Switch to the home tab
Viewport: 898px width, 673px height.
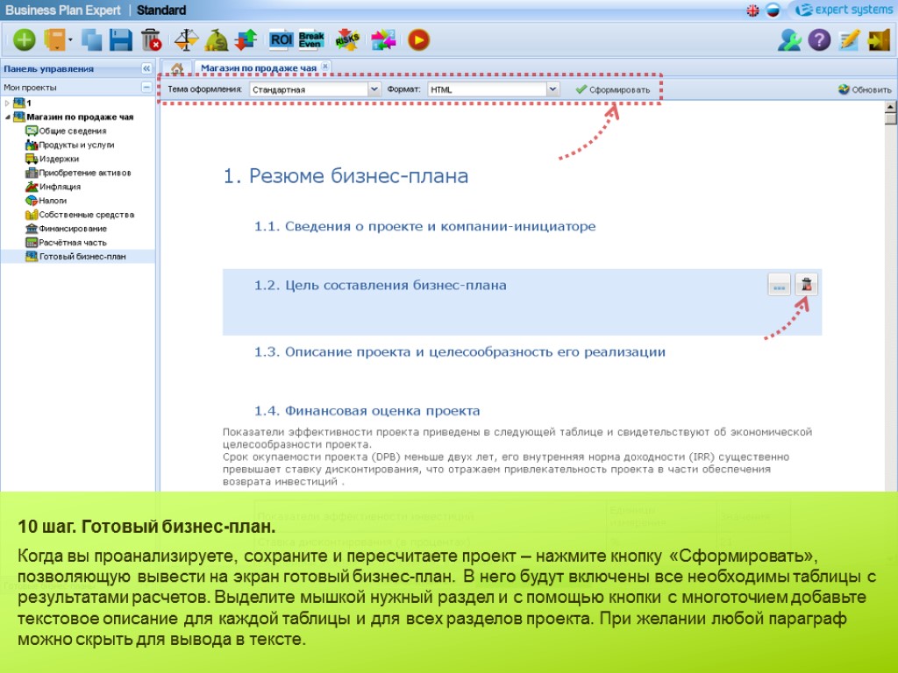coord(177,68)
